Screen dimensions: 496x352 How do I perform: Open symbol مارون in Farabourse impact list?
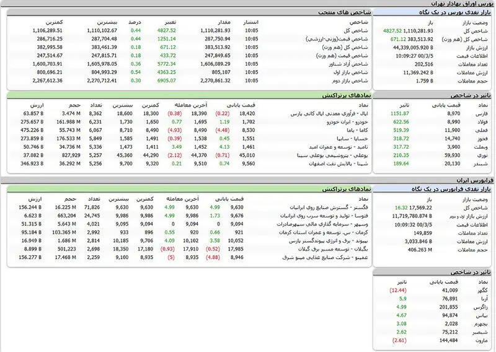482,341
